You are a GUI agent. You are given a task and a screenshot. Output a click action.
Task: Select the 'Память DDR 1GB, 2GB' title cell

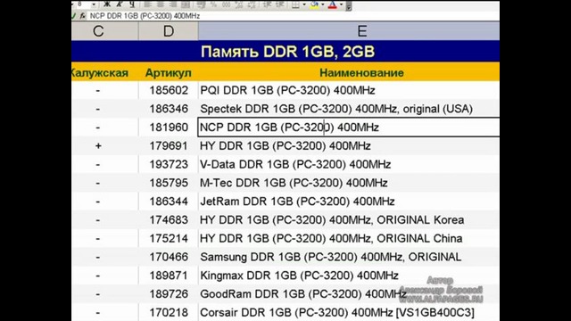tap(285, 52)
